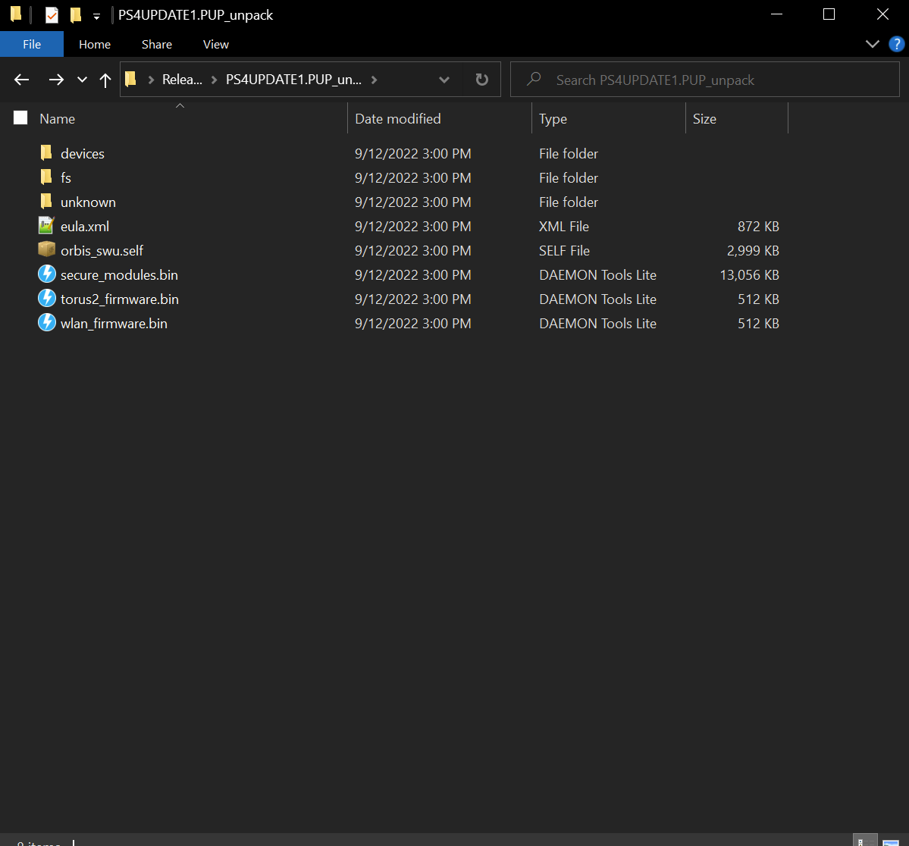909x846 pixels.
Task: Open the address bar previous locations dropdown
Action: [x=444, y=80]
